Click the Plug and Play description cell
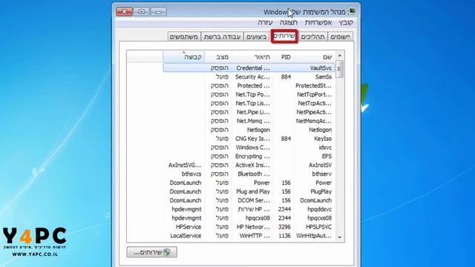This screenshot has width=475, height=267. (253, 191)
